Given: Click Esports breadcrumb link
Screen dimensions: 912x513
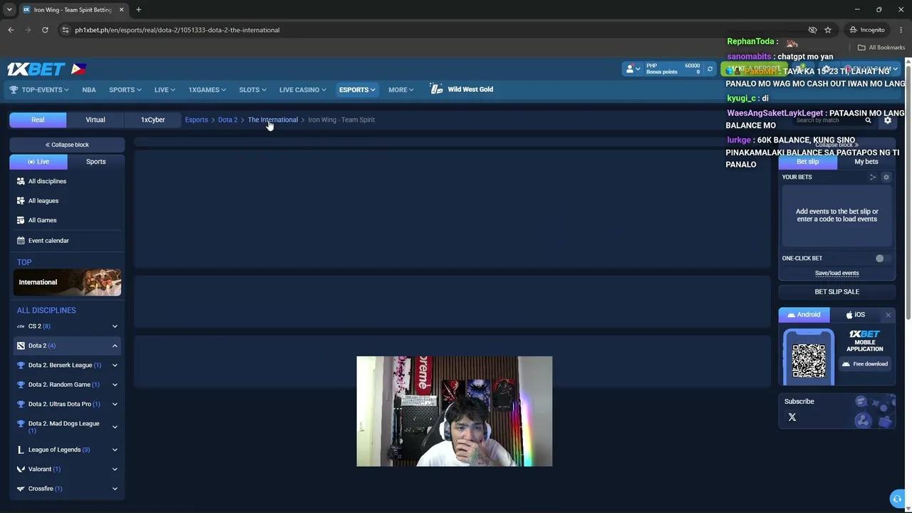Looking at the screenshot, I should (197, 120).
